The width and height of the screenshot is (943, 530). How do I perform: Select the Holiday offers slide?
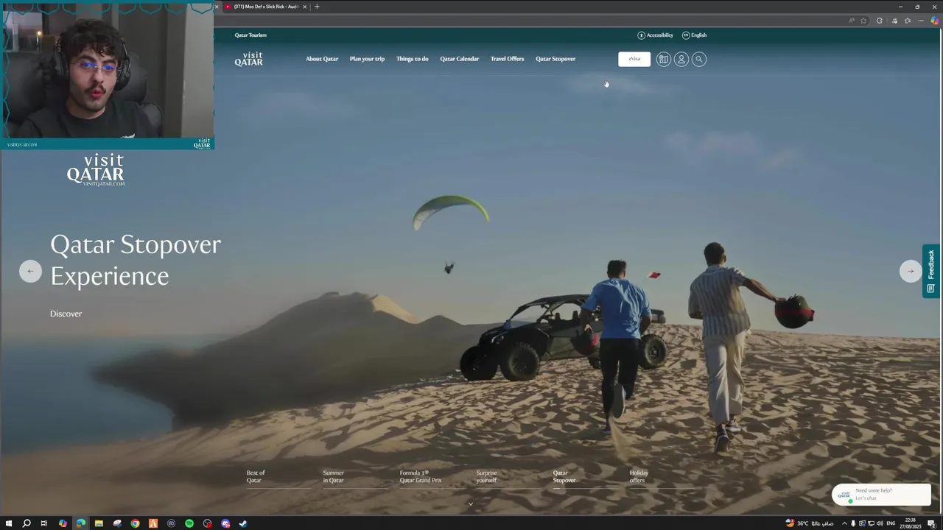[x=639, y=476]
